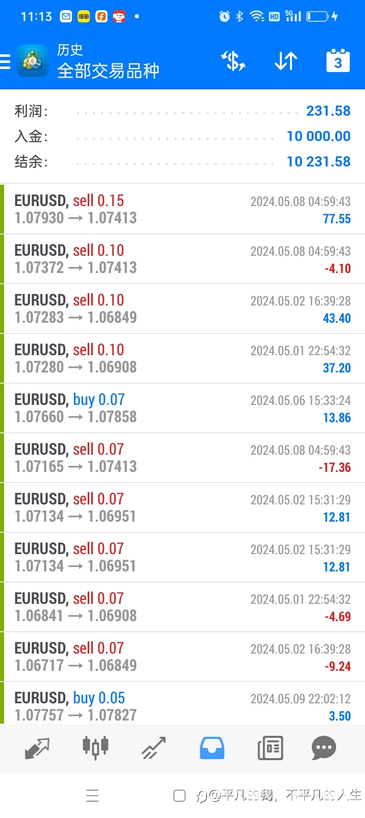Open the Trade tab trend icon
The height and width of the screenshot is (818, 365).
tap(154, 748)
